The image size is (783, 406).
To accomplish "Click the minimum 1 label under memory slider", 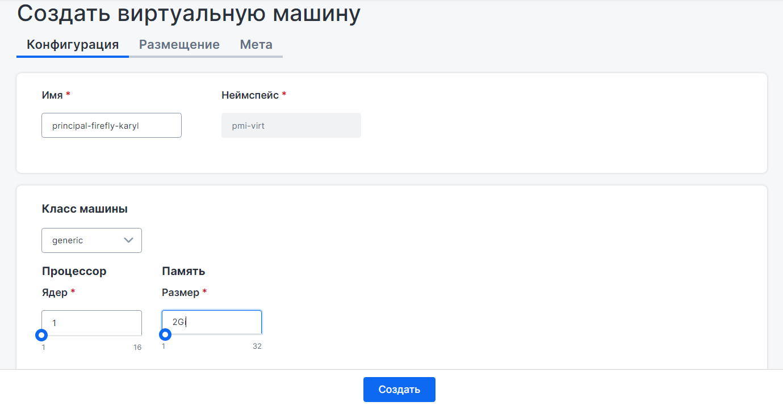I will pos(164,346).
